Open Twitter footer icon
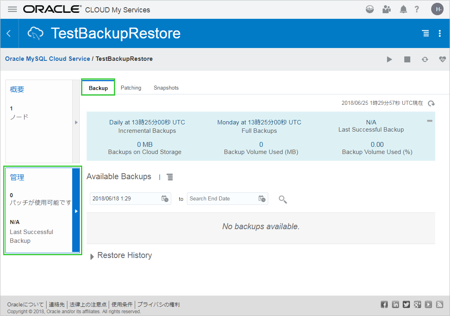 click(406, 304)
